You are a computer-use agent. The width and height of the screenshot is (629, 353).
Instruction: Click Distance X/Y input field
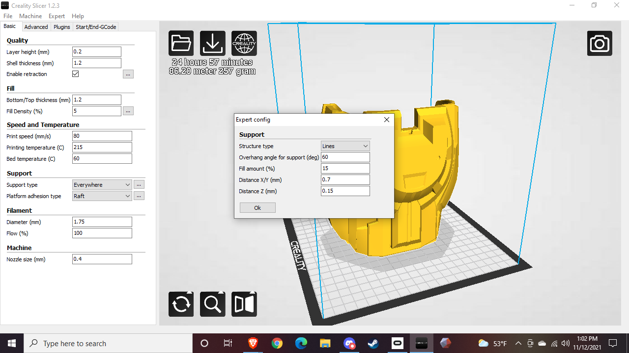(x=345, y=180)
